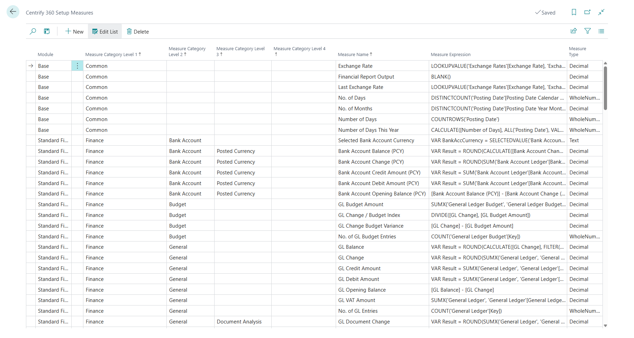Select the Last Exchange Rate cell

tap(382, 87)
